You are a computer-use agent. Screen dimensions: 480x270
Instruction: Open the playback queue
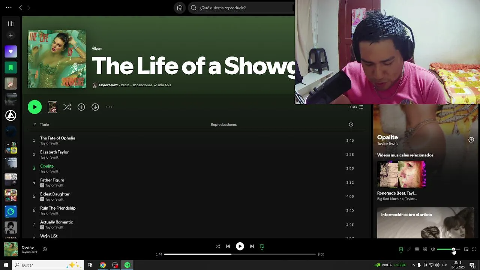pos(417,249)
